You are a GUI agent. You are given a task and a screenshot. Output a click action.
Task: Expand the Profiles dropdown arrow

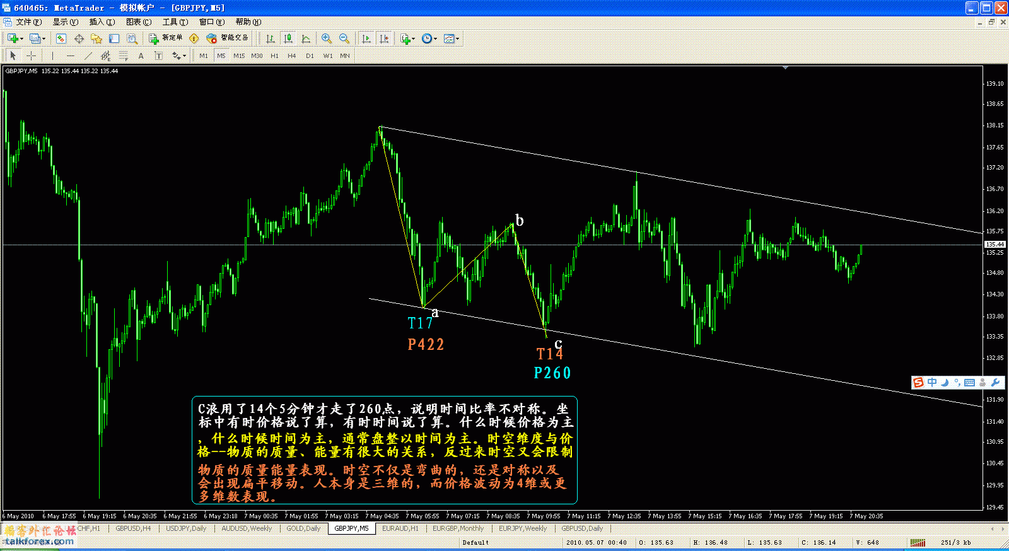coord(44,39)
